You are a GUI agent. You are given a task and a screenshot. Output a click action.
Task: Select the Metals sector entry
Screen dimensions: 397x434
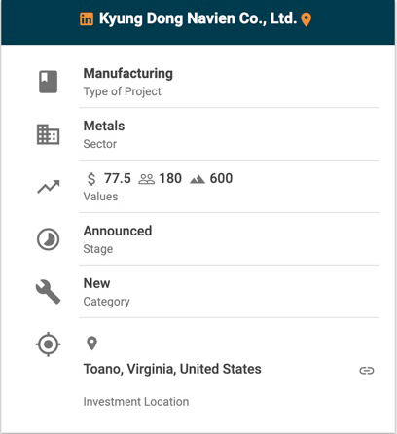coord(104,126)
